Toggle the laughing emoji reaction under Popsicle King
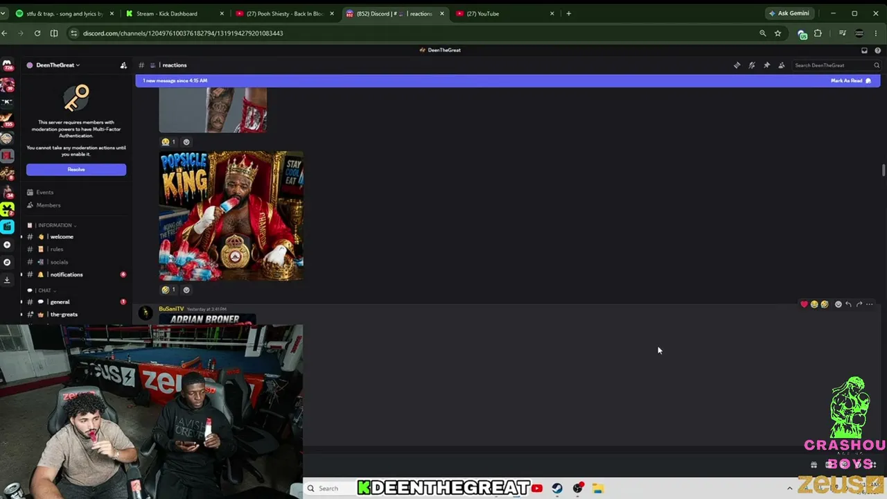 [168, 290]
